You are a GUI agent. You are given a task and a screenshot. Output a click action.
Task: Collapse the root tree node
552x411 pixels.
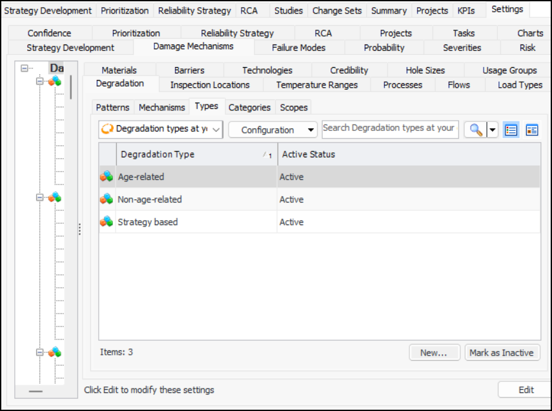(x=25, y=68)
